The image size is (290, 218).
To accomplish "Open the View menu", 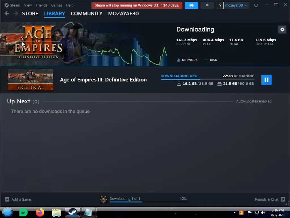I will click(x=28, y=5).
